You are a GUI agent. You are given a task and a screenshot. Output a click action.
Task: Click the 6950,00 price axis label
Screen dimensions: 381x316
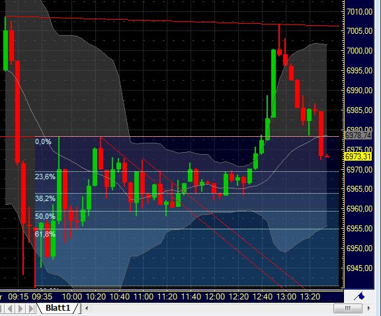[359, 248]
